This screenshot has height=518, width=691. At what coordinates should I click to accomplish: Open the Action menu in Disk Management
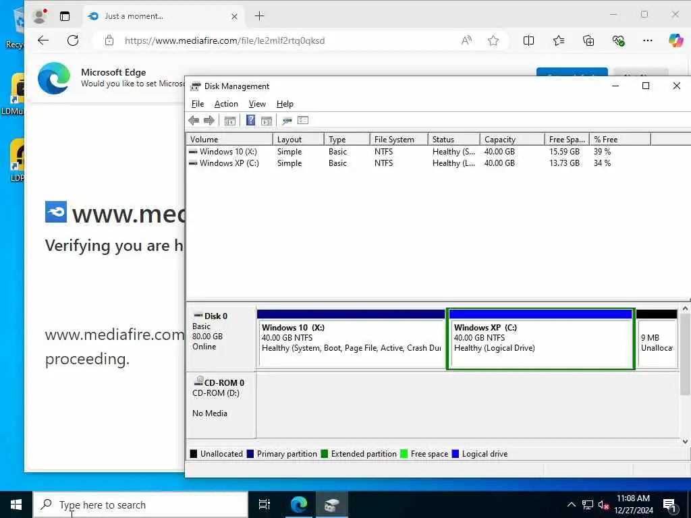click(226, 104)
